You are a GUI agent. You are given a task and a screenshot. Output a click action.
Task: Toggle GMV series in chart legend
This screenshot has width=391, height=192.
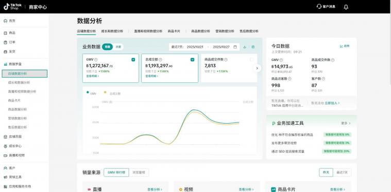[x=92, y=93]
